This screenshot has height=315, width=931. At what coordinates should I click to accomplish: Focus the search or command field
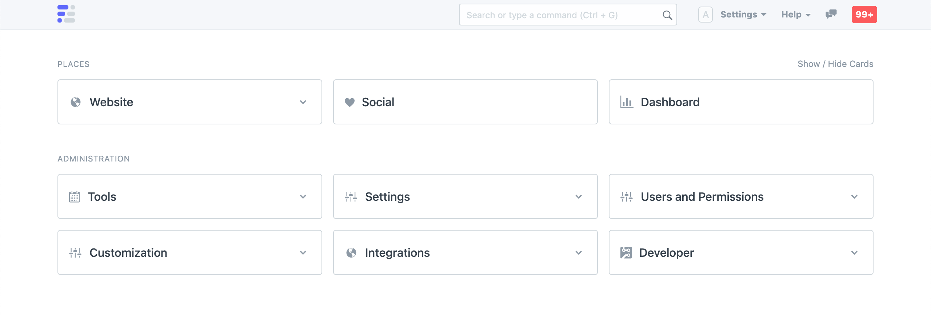[560, 15]
